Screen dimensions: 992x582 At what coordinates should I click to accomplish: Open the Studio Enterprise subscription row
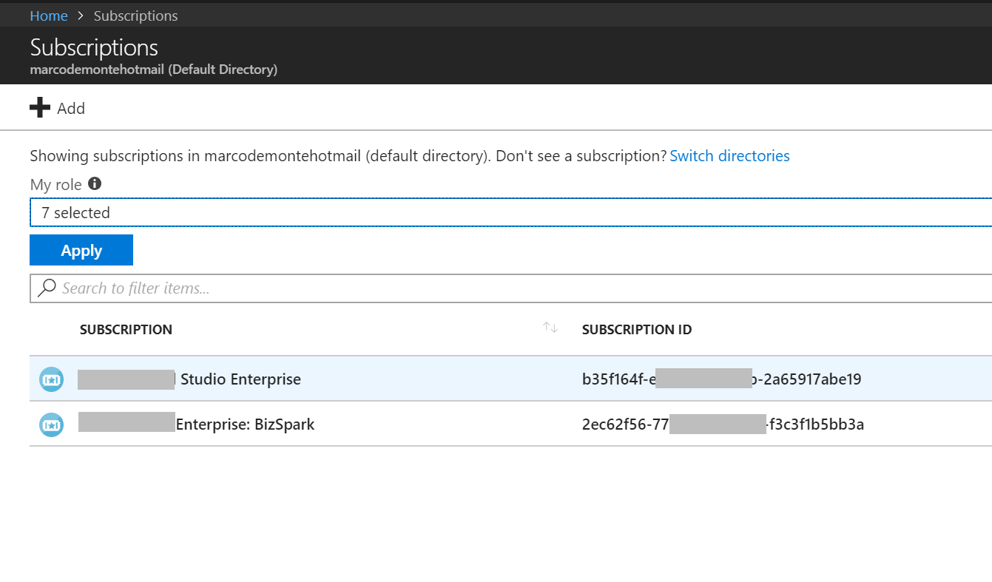(510, 379)
